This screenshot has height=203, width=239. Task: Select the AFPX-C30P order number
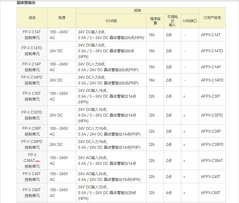click(212, 131)
